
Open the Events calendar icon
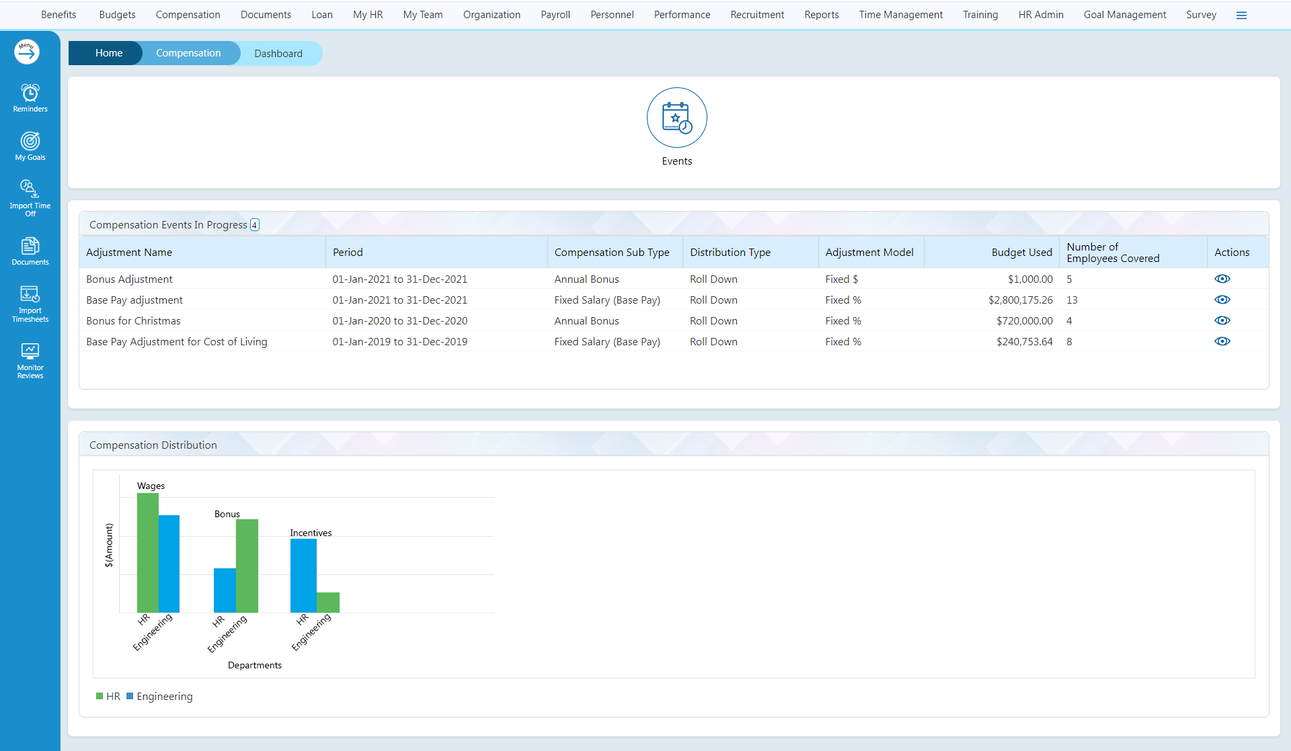pyautogui.click(x=676, y=117)
